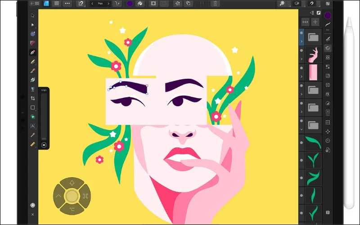Toggle snapping magnet option
Viewport: 360px width, 225px height.
coord(81,4)
